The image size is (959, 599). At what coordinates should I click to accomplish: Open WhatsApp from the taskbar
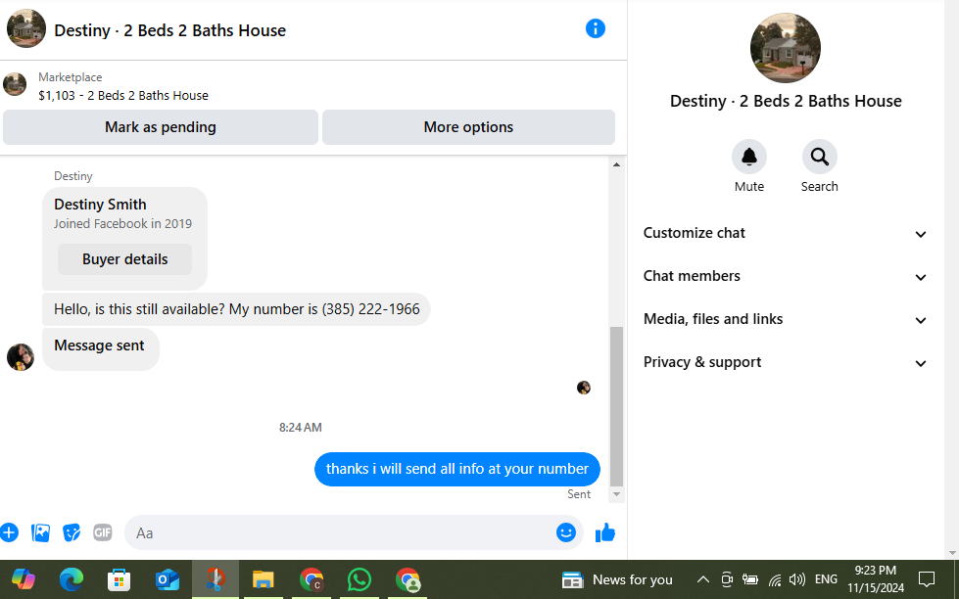pyautogui.click(x=360, y=579)
